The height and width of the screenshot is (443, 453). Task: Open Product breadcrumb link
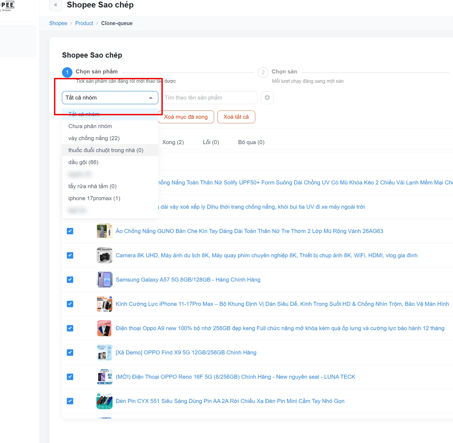(84, 23)
